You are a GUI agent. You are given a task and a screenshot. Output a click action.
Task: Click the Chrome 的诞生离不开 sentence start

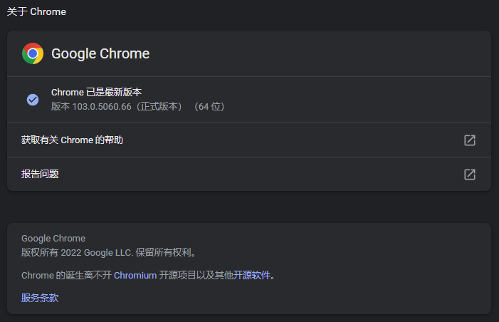click(66, 275)
